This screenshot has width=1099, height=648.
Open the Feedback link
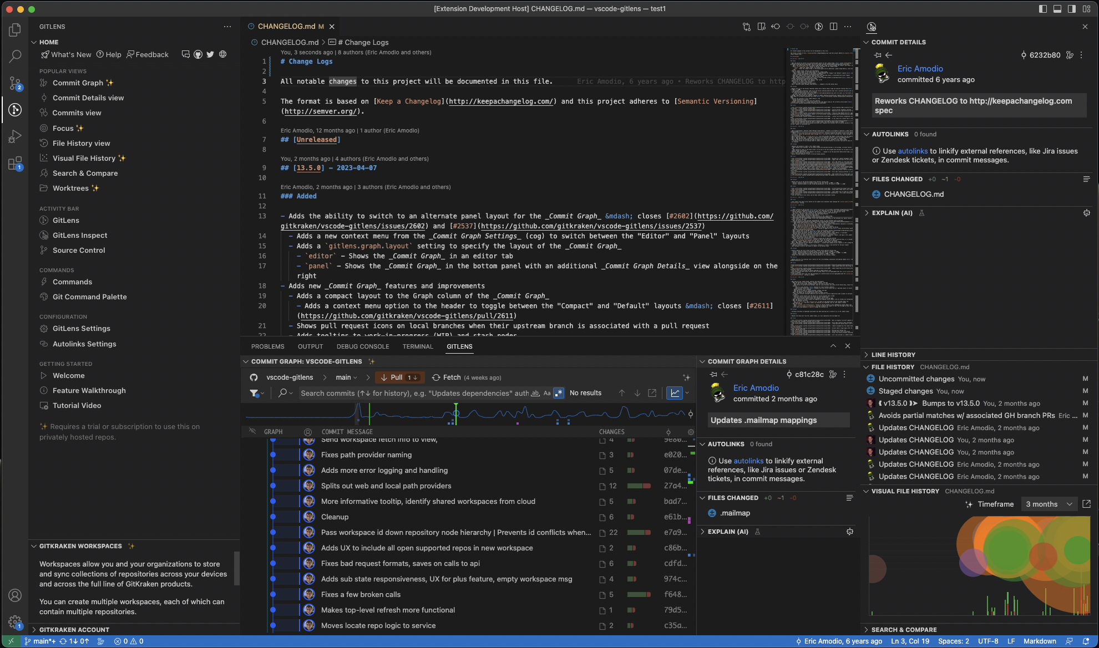(148, 54)
